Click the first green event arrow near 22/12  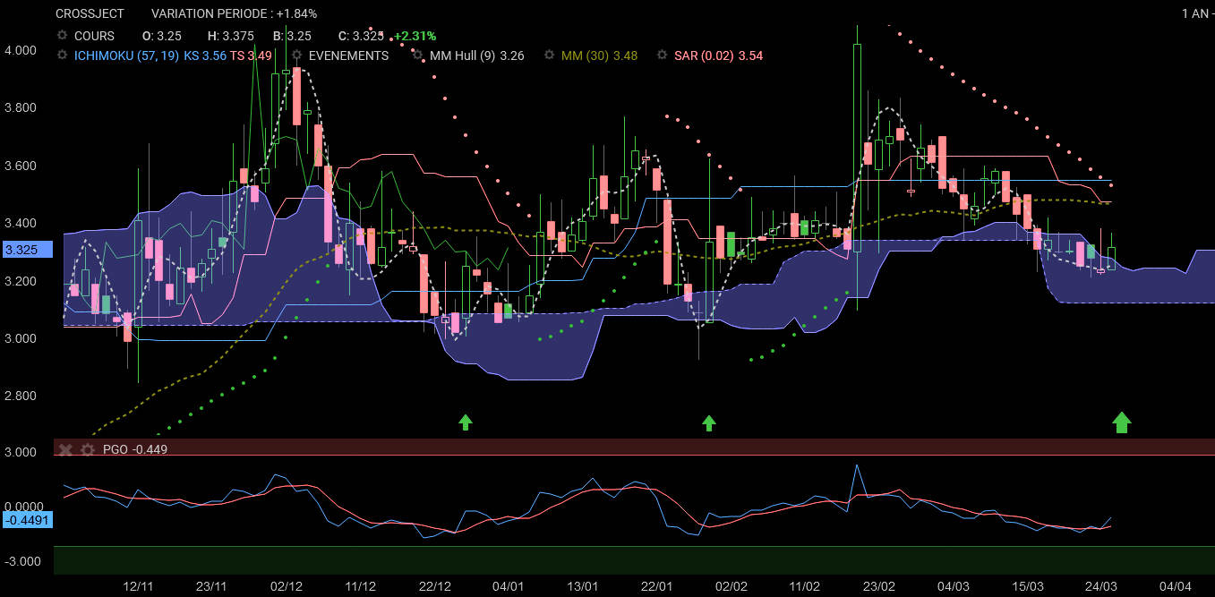(466, 422)
